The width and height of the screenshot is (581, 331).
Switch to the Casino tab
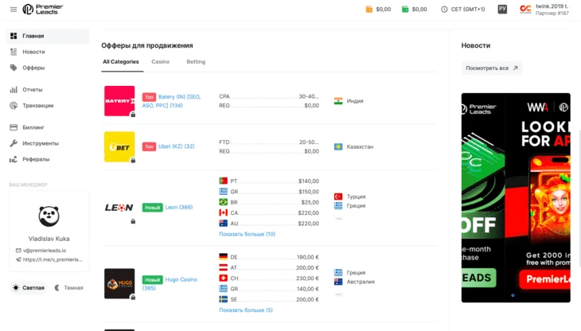pos(161,62)
